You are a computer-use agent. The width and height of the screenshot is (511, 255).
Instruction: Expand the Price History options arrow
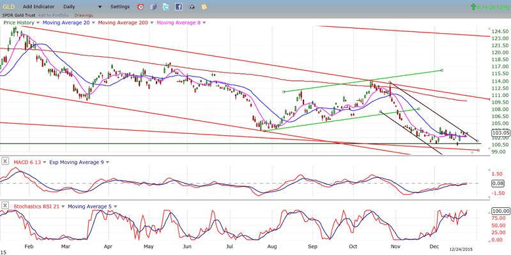point(36,23)
